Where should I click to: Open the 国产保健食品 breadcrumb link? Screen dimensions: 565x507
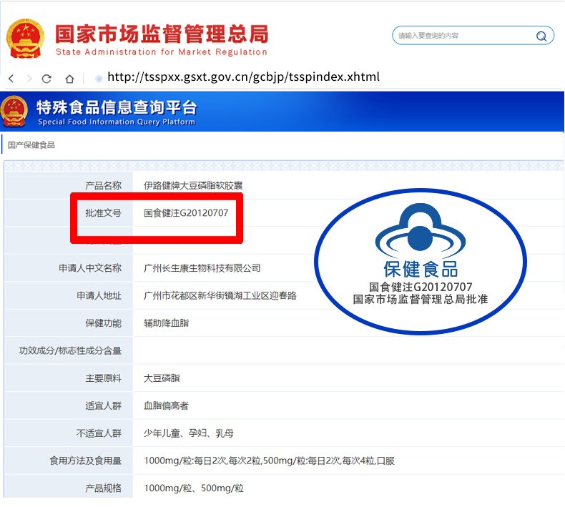click(x=31, y=145)
